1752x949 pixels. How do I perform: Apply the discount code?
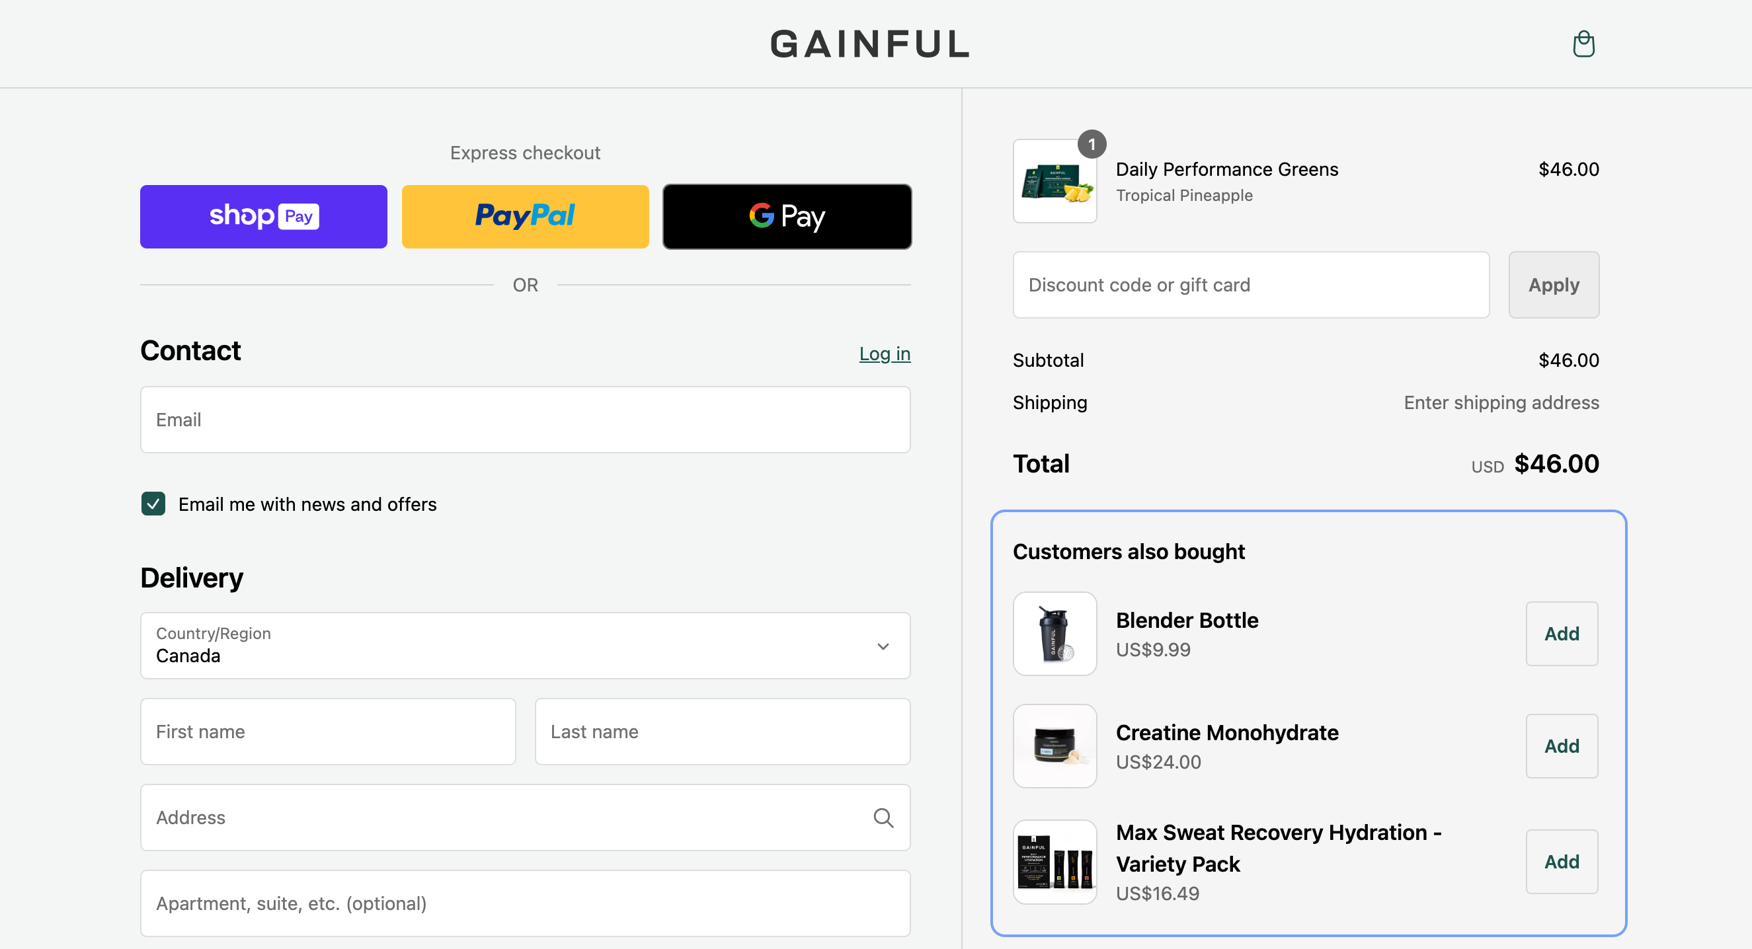pyautogui.click(x=1554, y=285)
